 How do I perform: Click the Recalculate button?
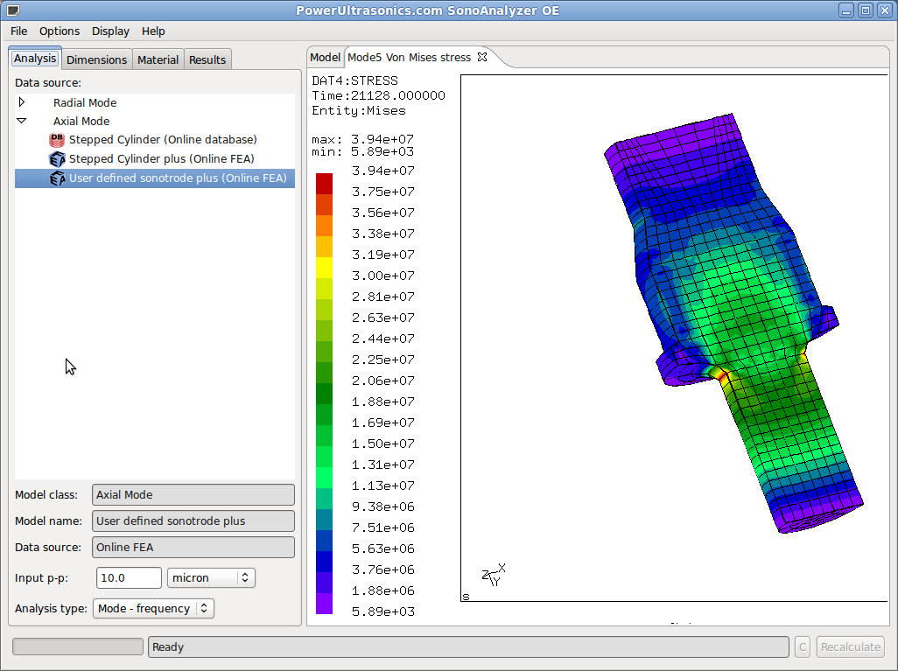pos(851,647)
